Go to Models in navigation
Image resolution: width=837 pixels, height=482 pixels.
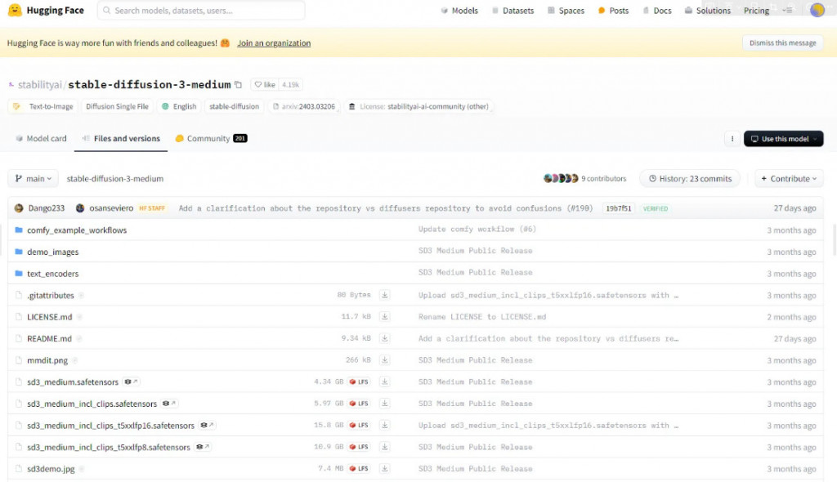click(459, 10)
